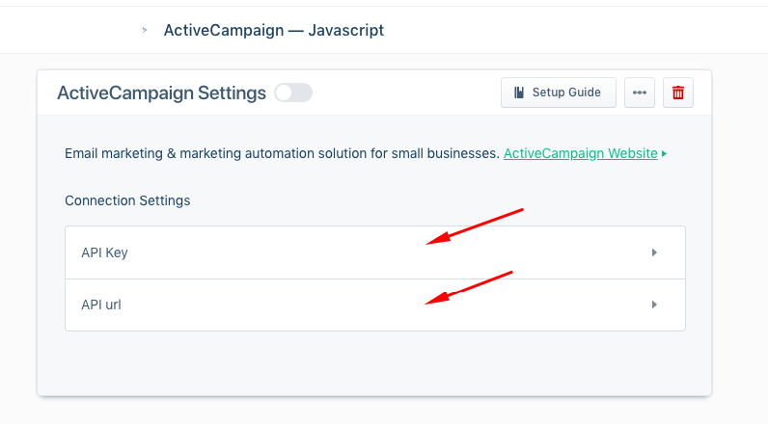This screenshot has width=768, height=424.
Task: Open the ellipsis more options menu
Action: [x=639, y=93]
